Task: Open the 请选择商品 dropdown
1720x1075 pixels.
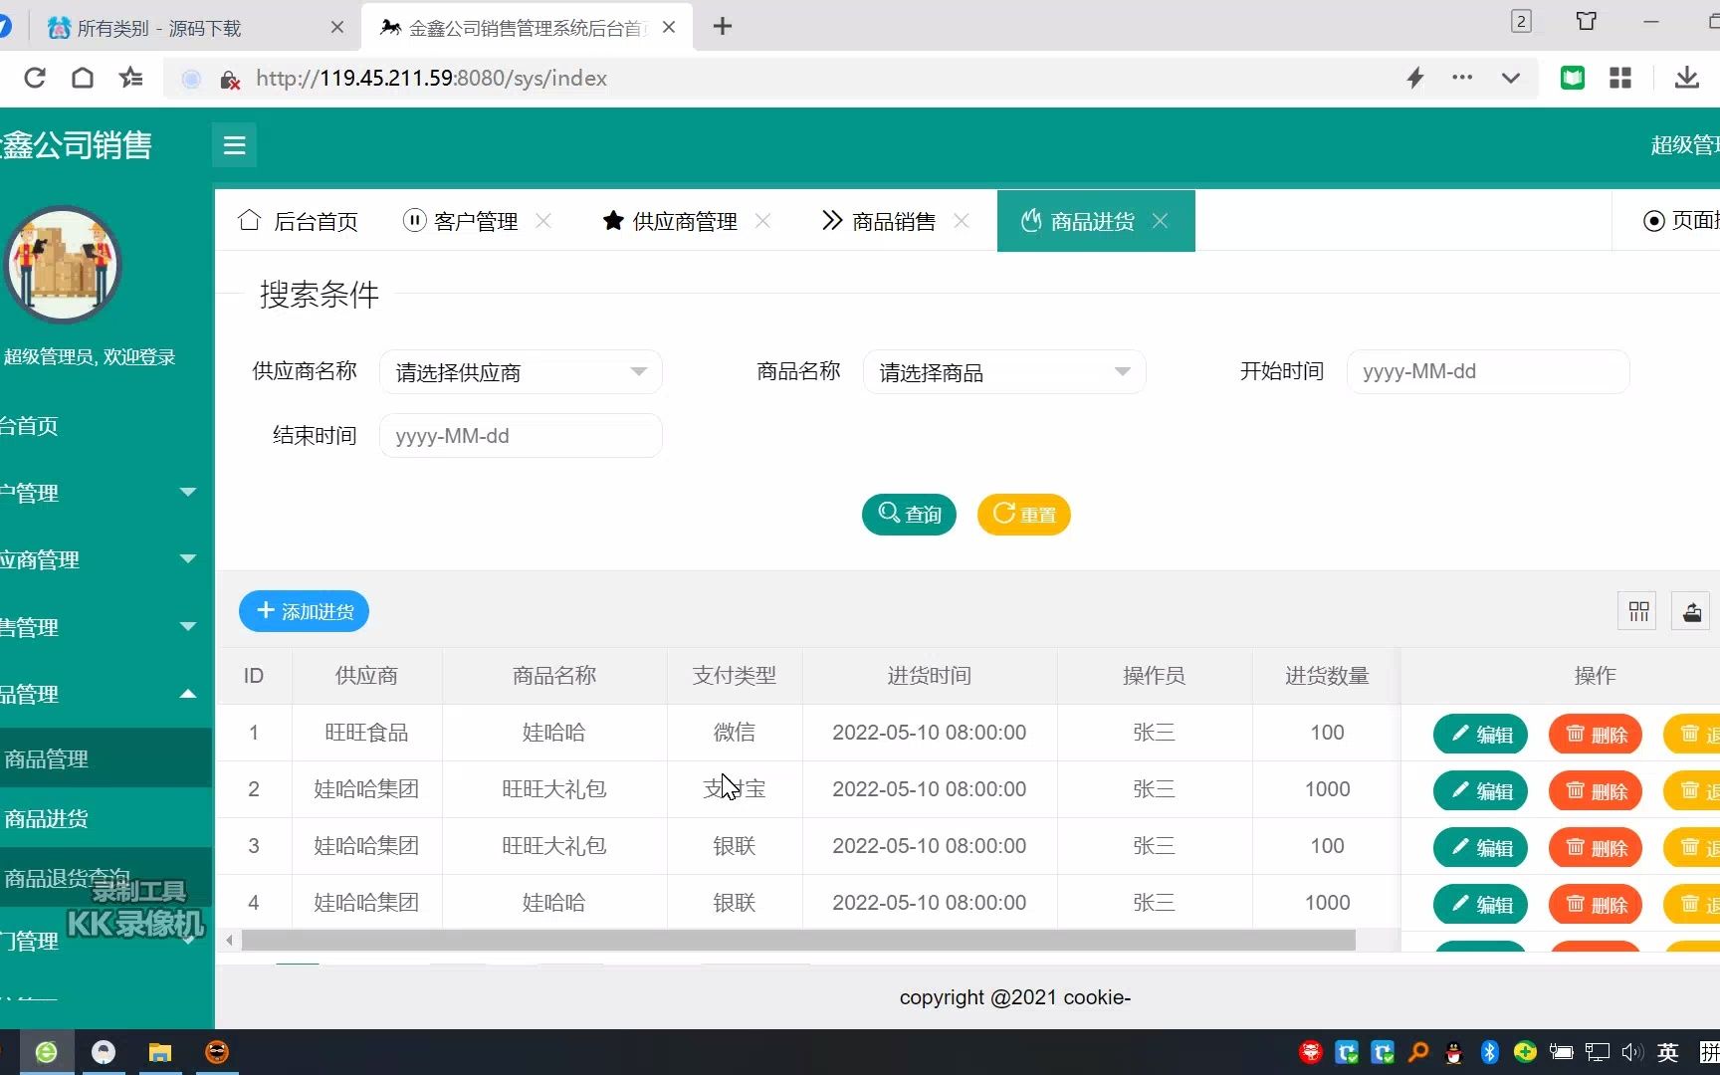Action: pyautogui.click(x=1003, y=371)
